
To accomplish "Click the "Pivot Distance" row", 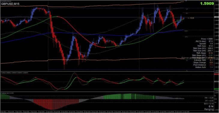I will [x=203, y=65].
